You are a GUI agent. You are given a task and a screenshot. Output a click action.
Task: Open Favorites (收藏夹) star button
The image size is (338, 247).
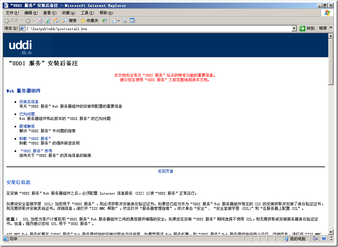tap(89, 21)
